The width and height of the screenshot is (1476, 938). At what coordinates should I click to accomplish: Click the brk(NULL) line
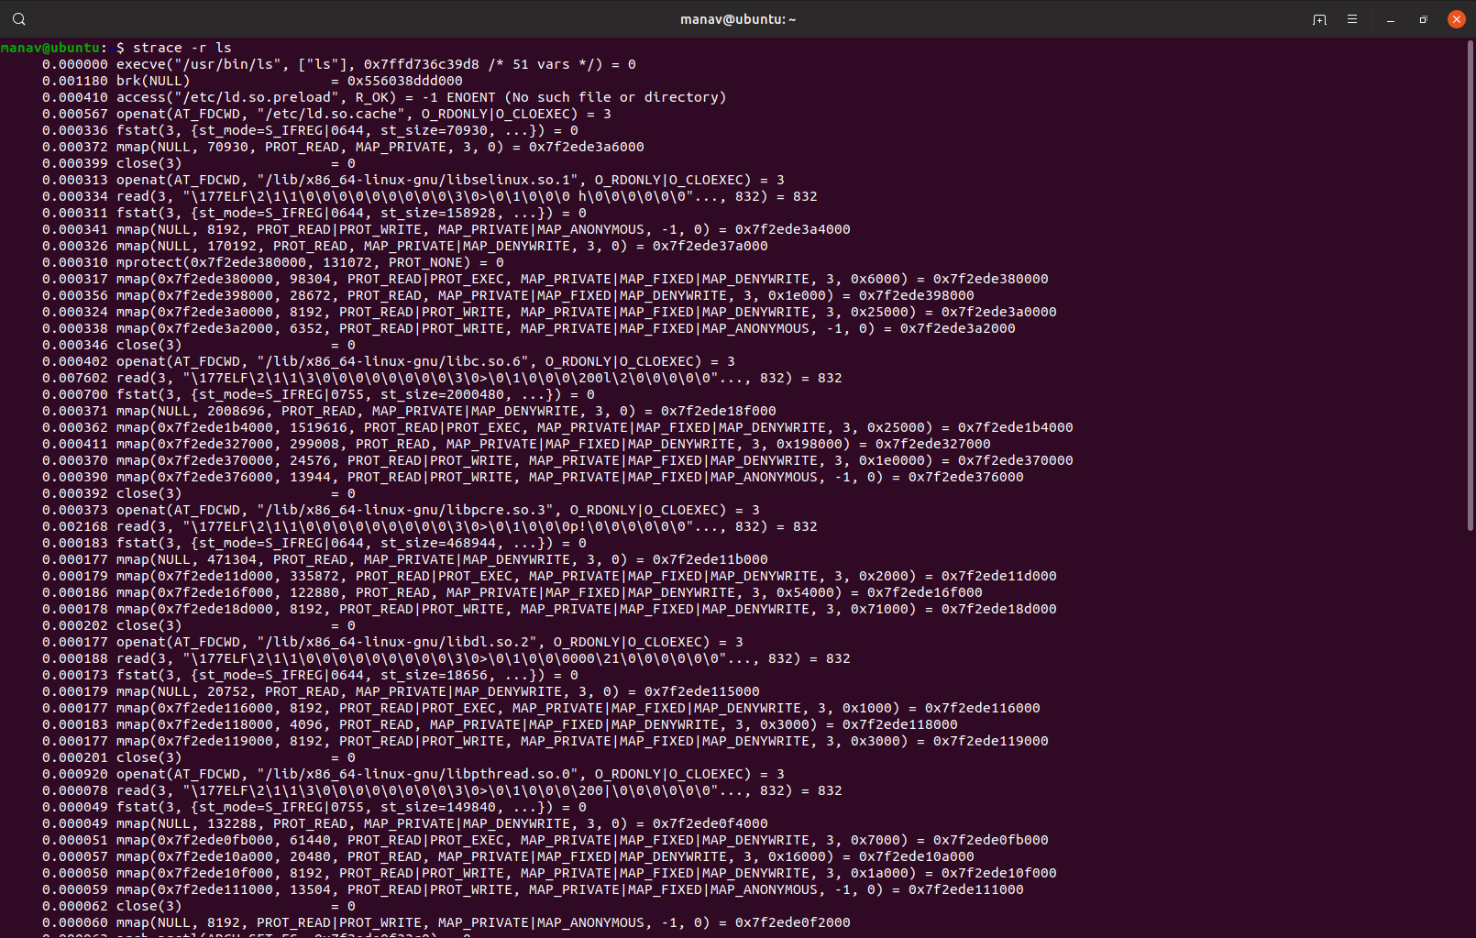tap(252, 81)
